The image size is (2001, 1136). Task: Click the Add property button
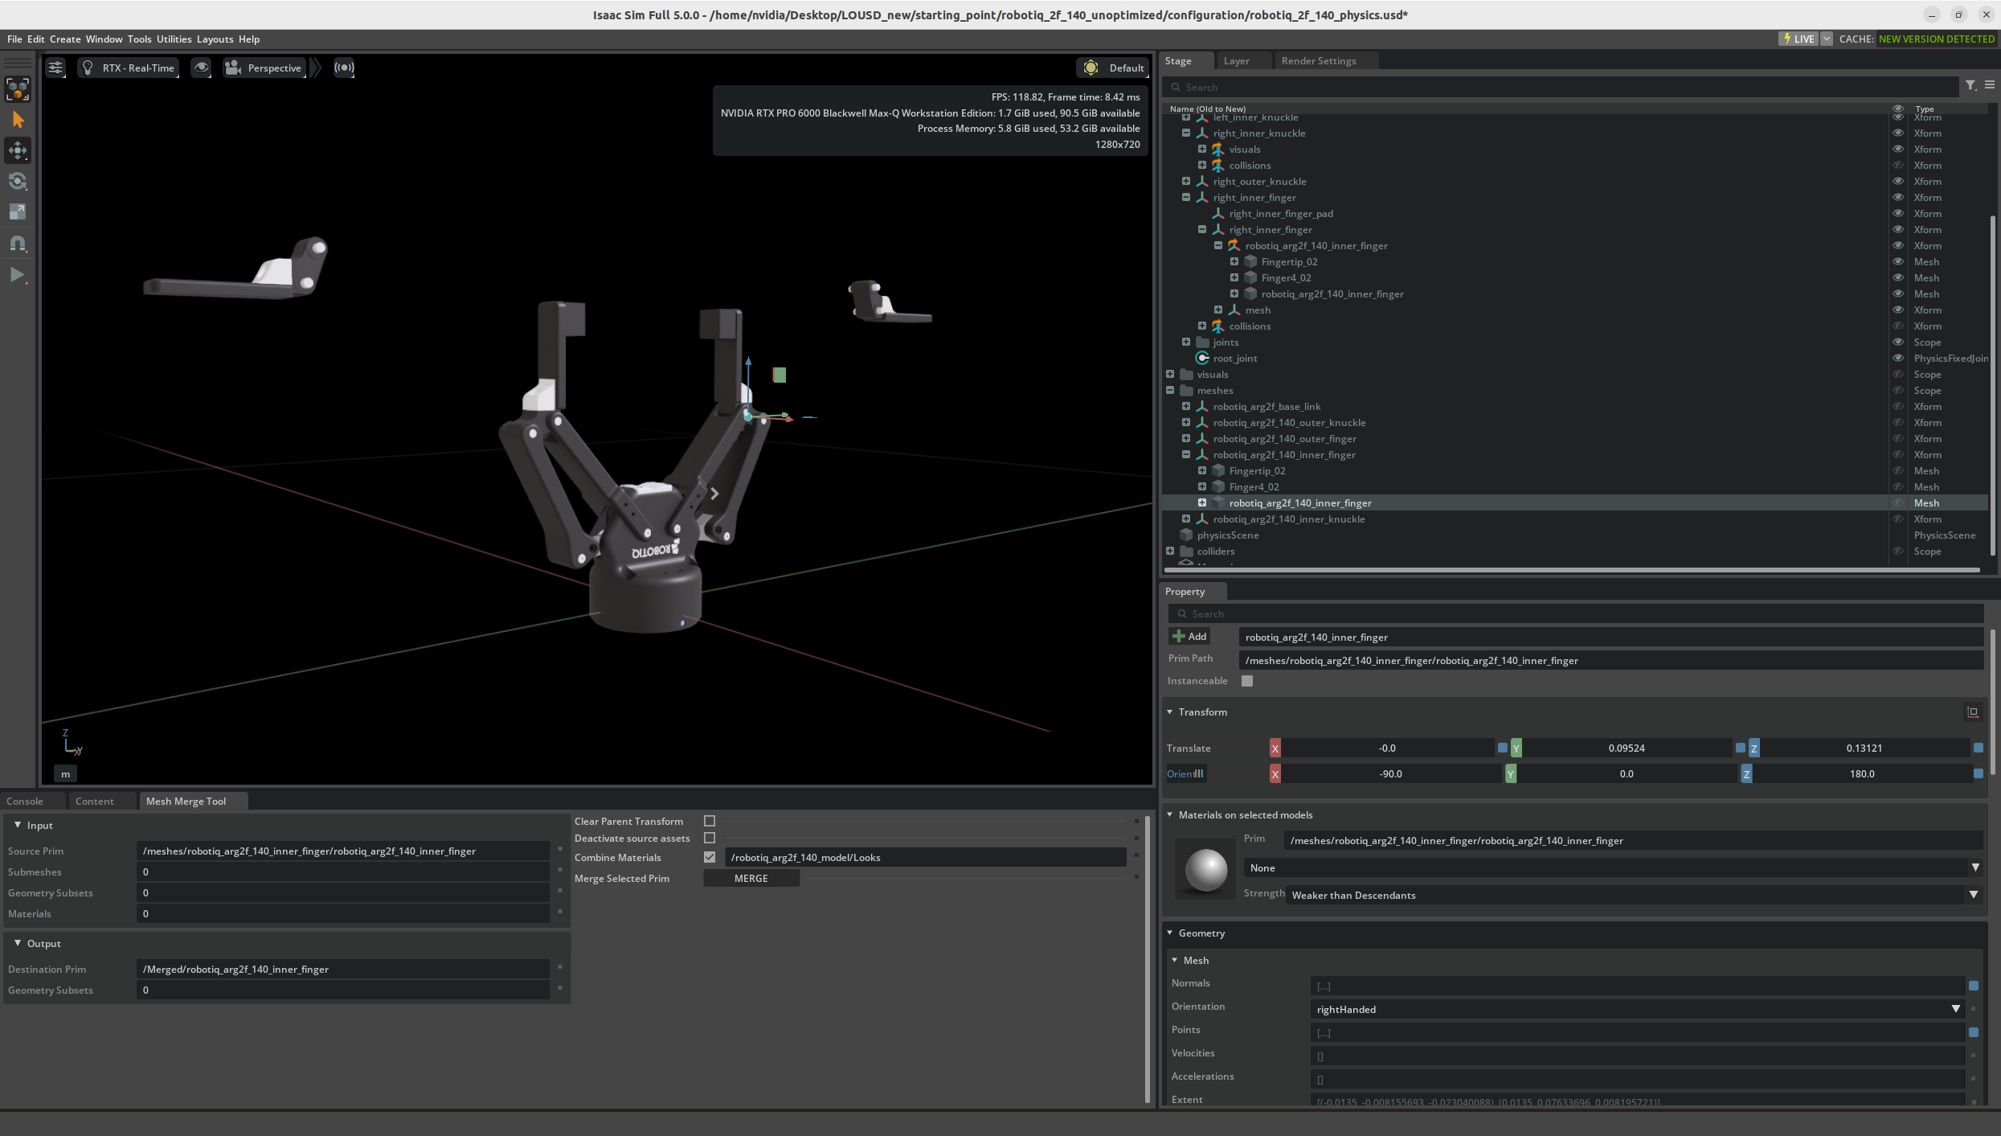1189,637
